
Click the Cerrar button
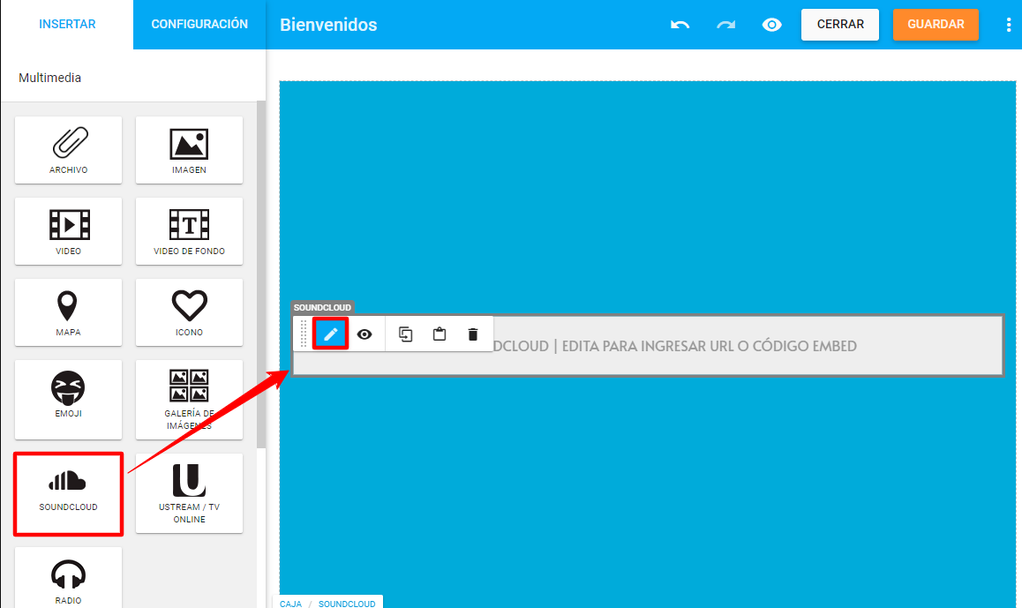[840, 24]
